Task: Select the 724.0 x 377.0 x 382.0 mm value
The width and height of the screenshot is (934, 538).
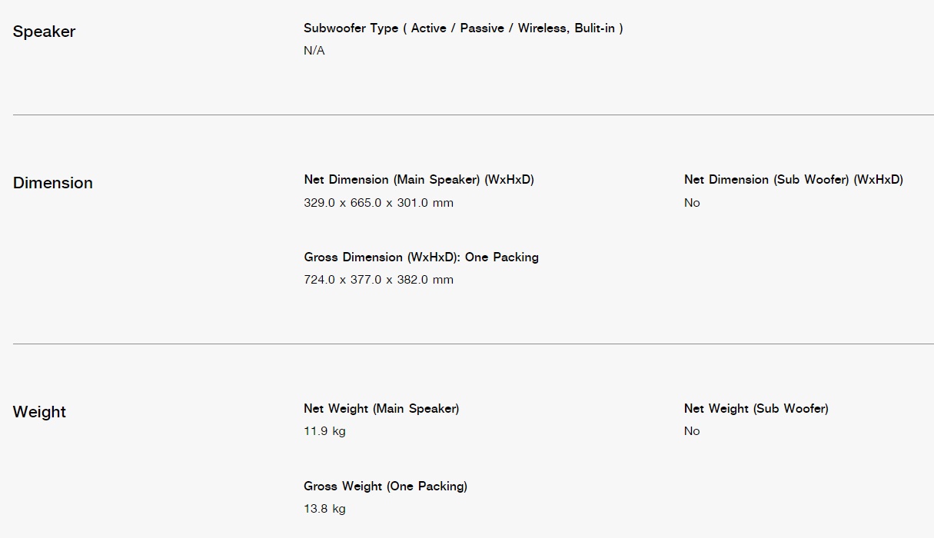Action: click(379, 280)
